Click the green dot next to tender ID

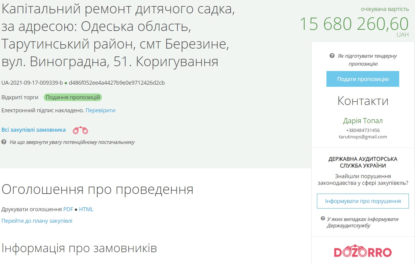click(66, 83)
